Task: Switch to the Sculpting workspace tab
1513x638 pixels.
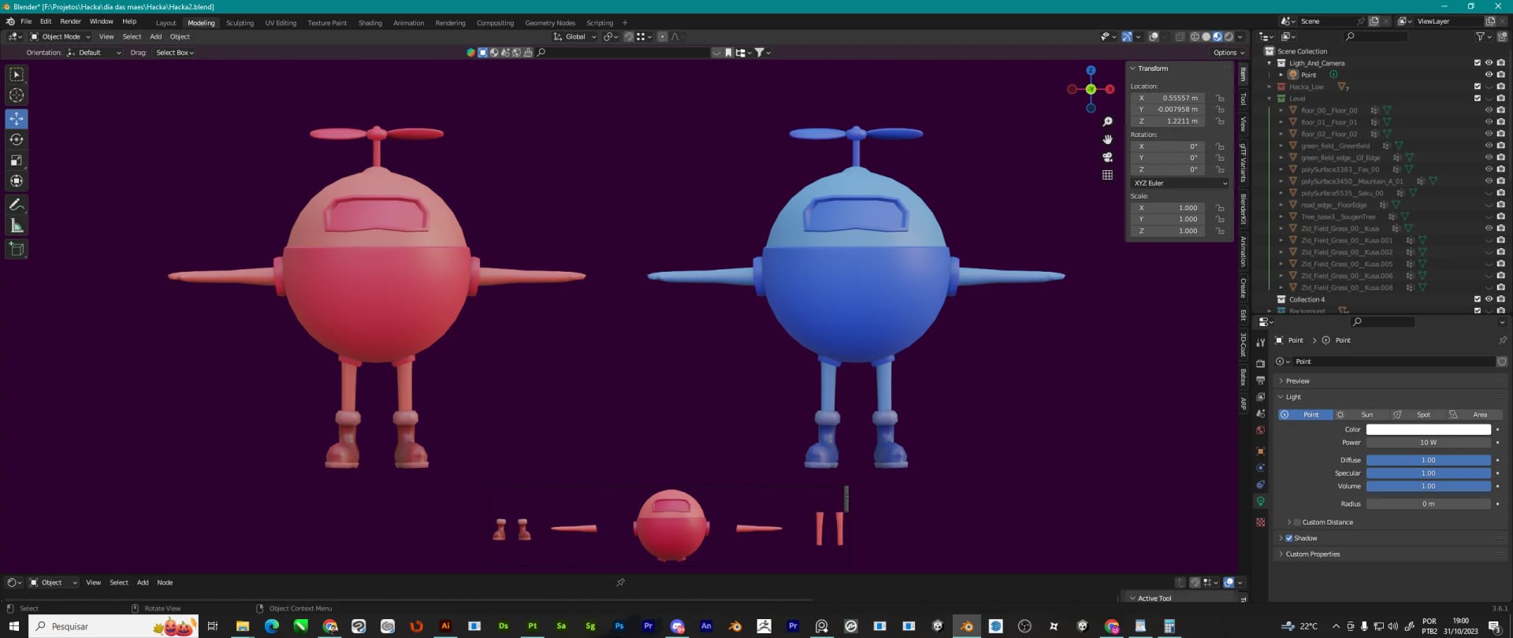Action: 240,23
